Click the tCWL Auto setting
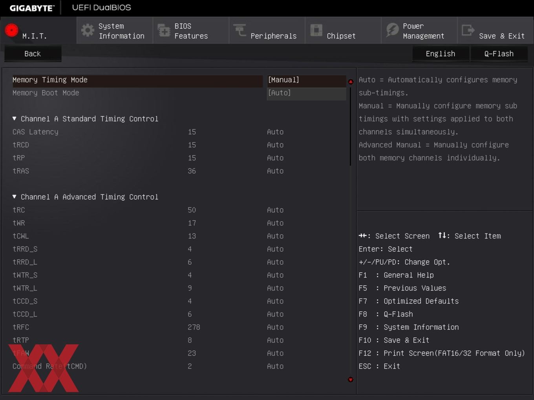 point(275,236)
